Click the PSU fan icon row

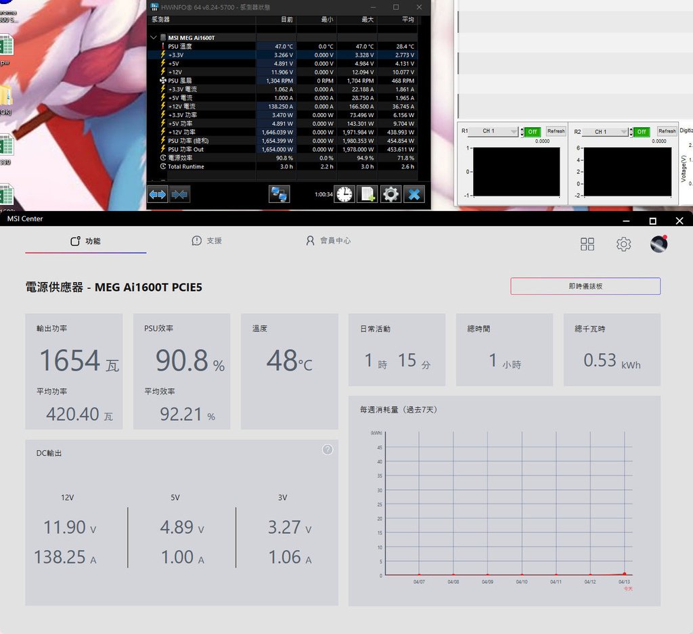coord(162,81)
